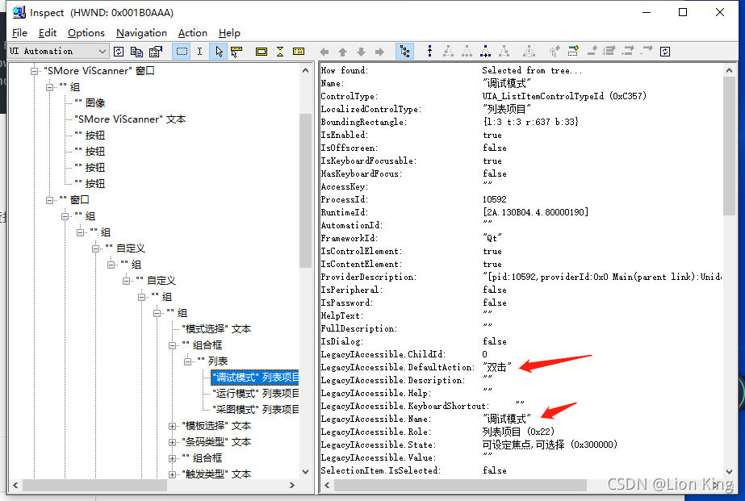
Task: Click the Inspect window title bar icon
Action: pos(19,12)
